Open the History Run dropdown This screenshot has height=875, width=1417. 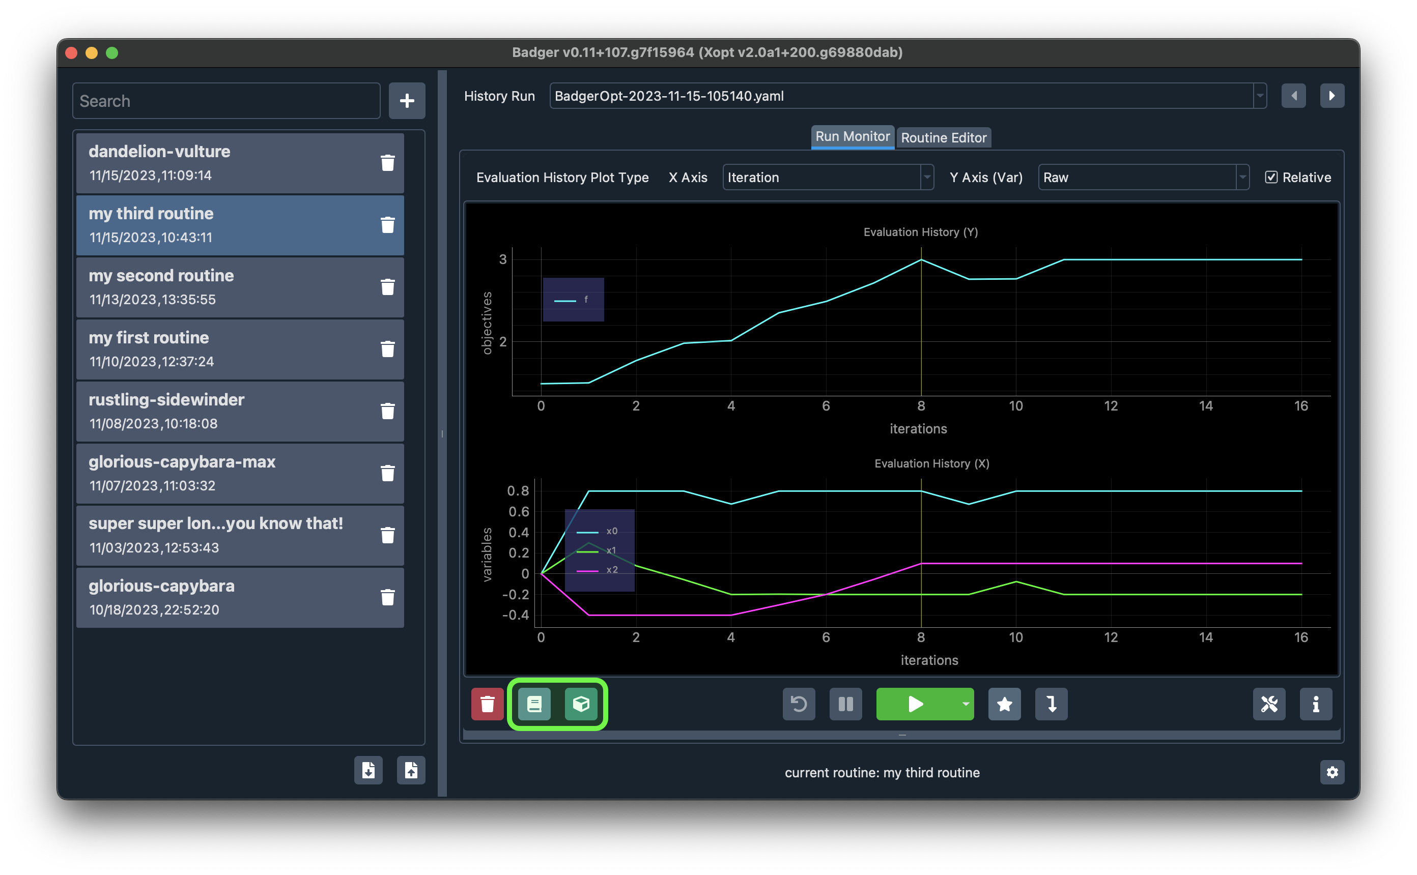coord(908,96)
